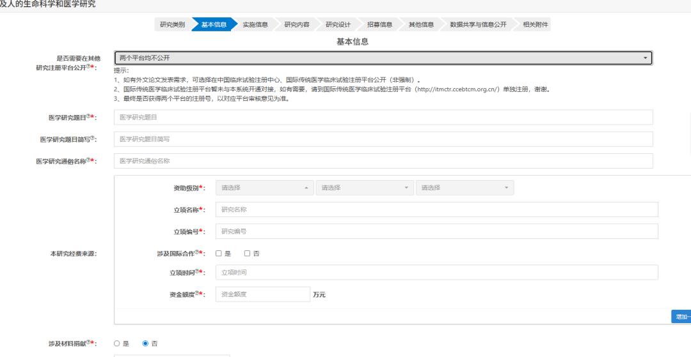Go to 数据共享与信息公开 step tab
691x357 pixels.
[x=478, y=25]
